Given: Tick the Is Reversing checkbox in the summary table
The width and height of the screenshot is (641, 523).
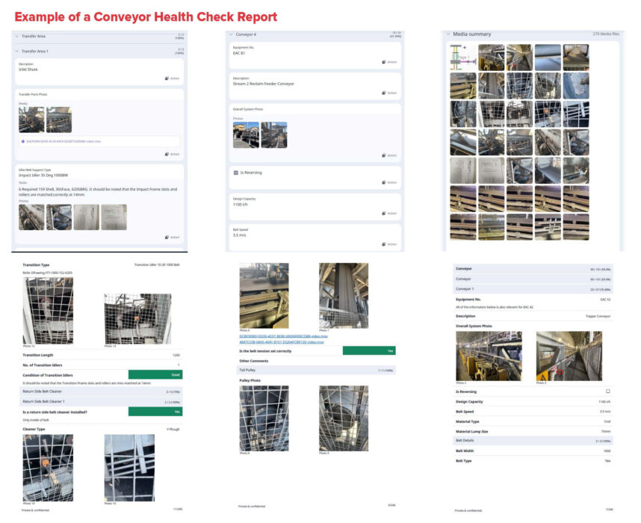Looking at the screenshot, I should [608, 390].
